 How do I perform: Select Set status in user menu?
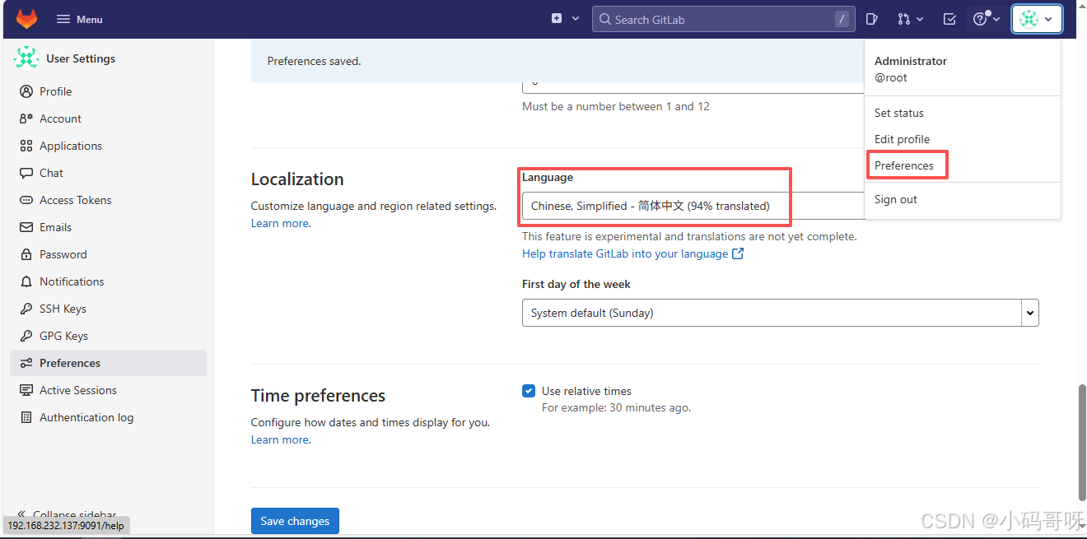point(963,113)
